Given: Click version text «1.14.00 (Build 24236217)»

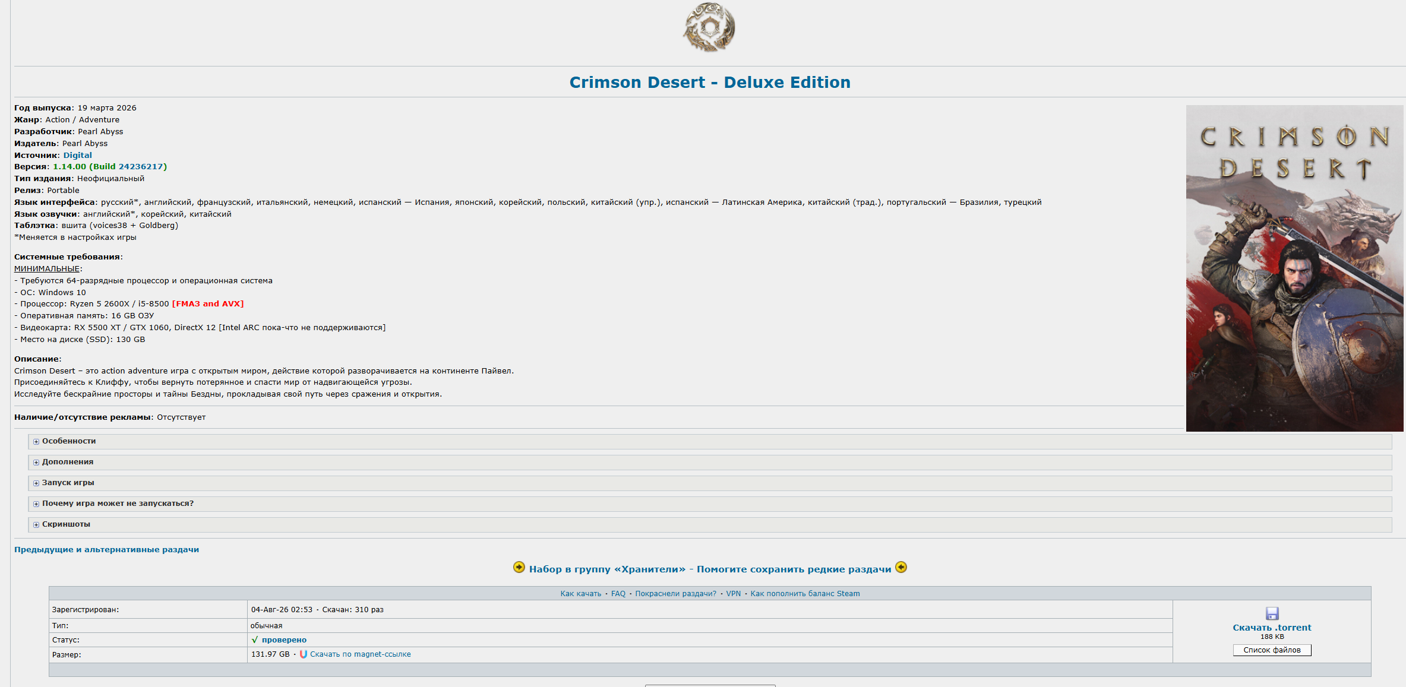Looking at the screenshot, I should (110, 167).
